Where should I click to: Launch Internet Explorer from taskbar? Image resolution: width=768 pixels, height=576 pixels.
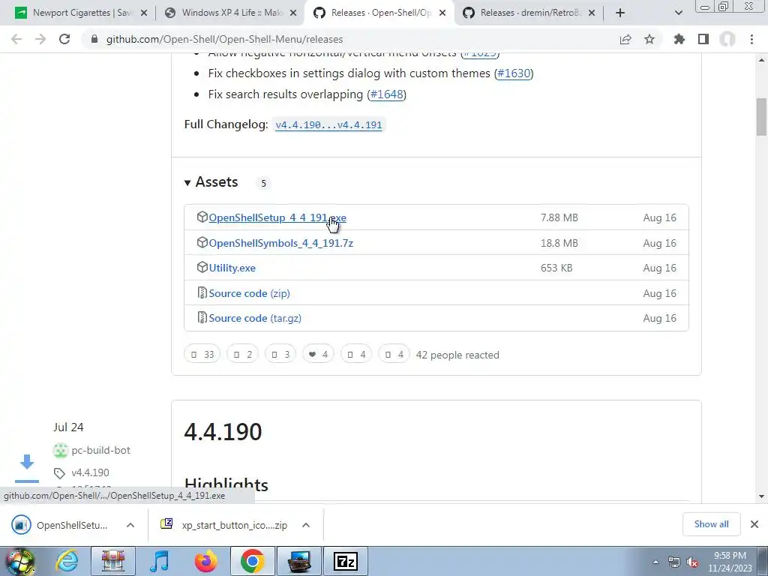[67, 561]
